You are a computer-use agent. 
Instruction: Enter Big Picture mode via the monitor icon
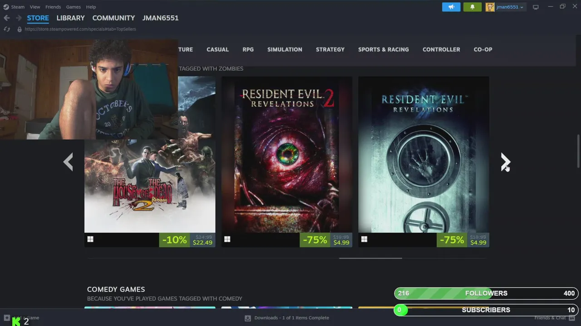click(536, 7)
